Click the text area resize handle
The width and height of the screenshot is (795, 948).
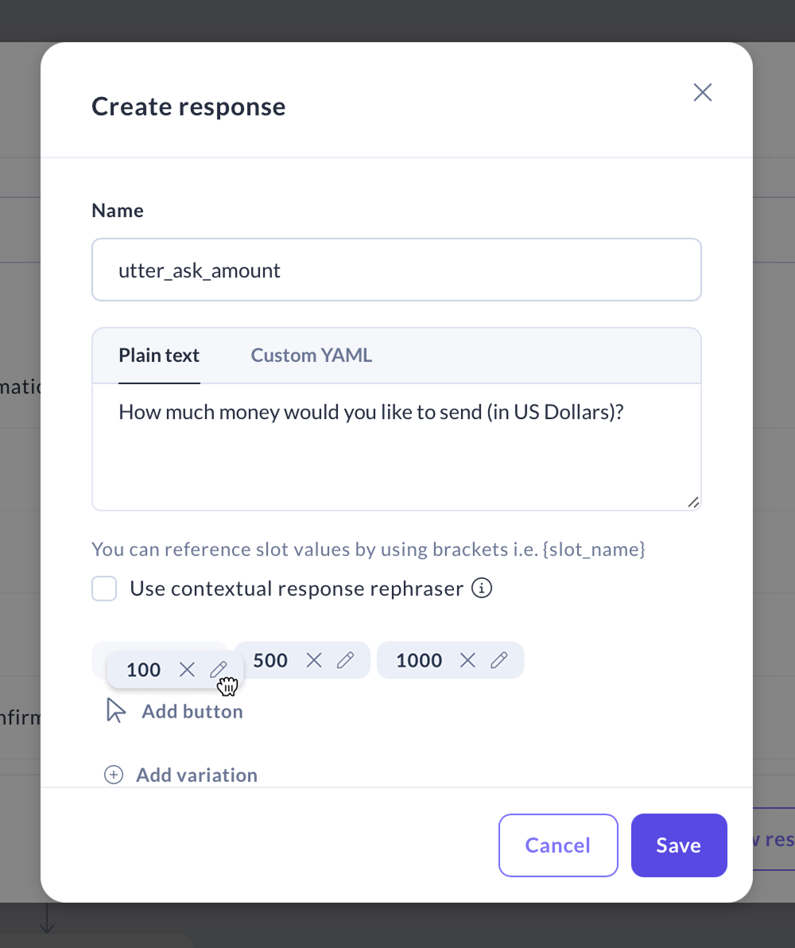click(692, 502)
